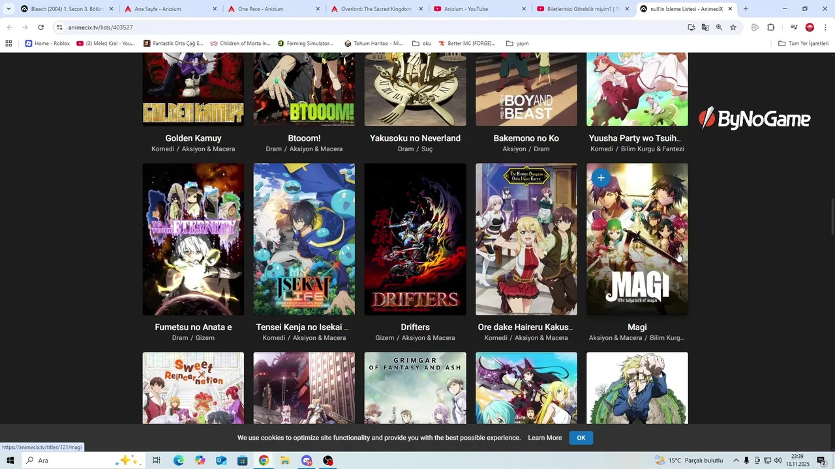Click the plus icon on the Magi poster

click(x=601, y=177)
